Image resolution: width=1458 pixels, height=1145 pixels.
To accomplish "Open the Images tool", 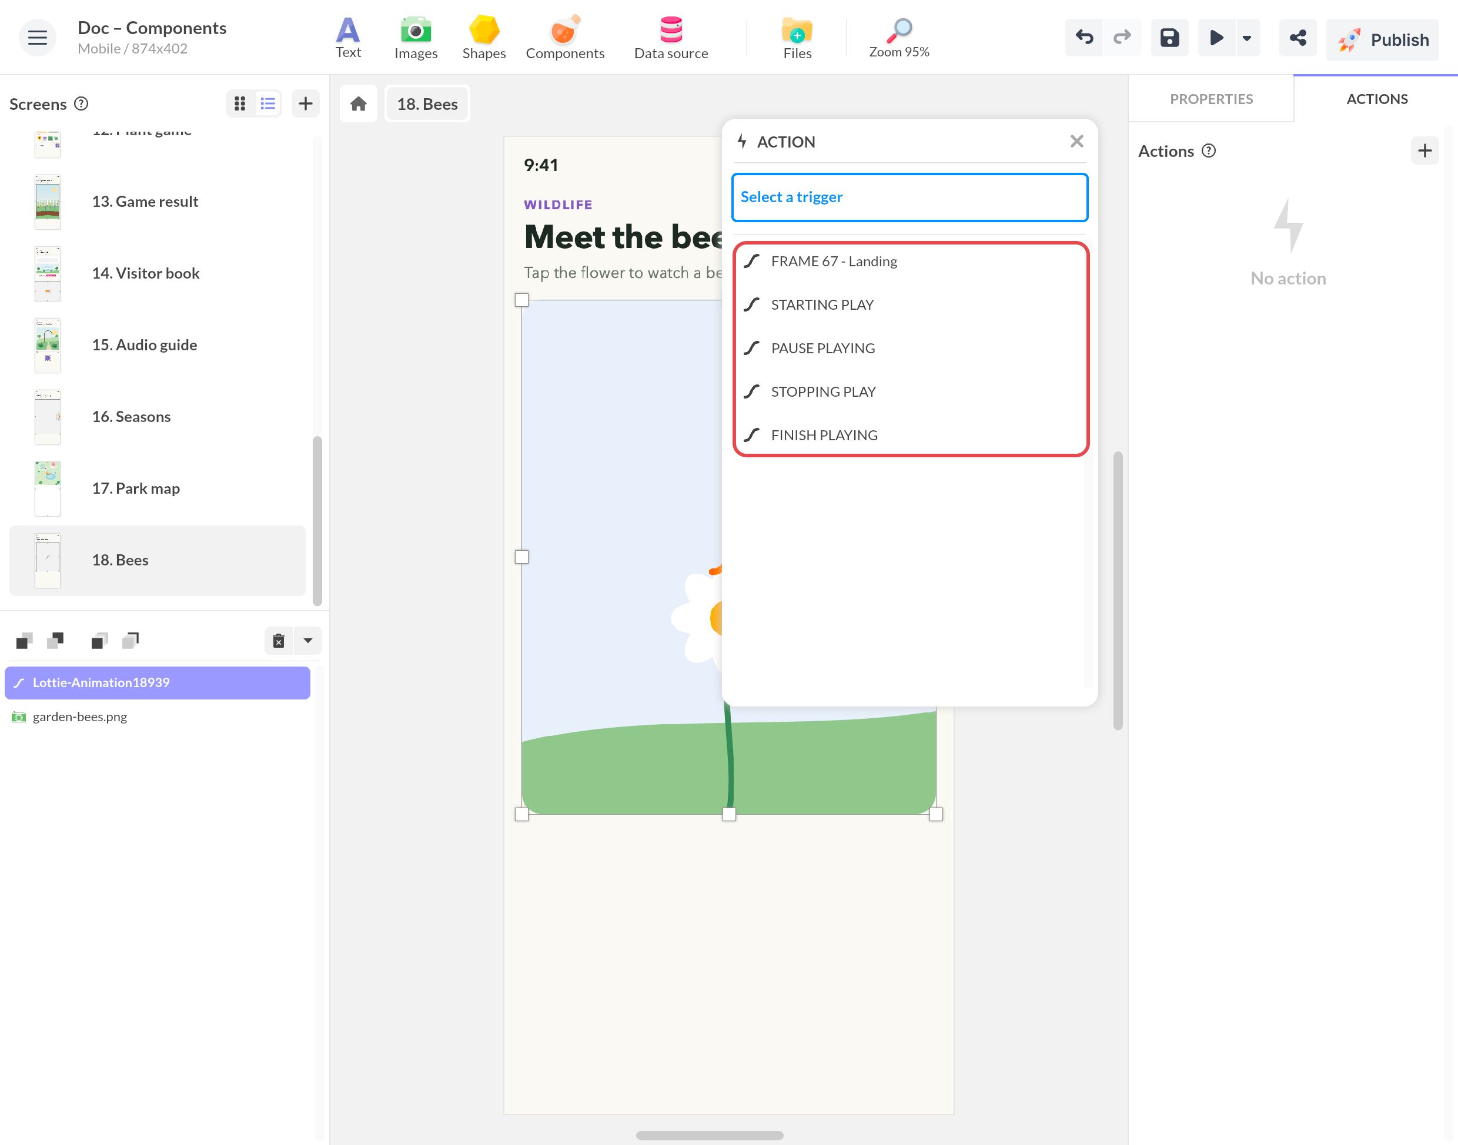I will point(416,38).
